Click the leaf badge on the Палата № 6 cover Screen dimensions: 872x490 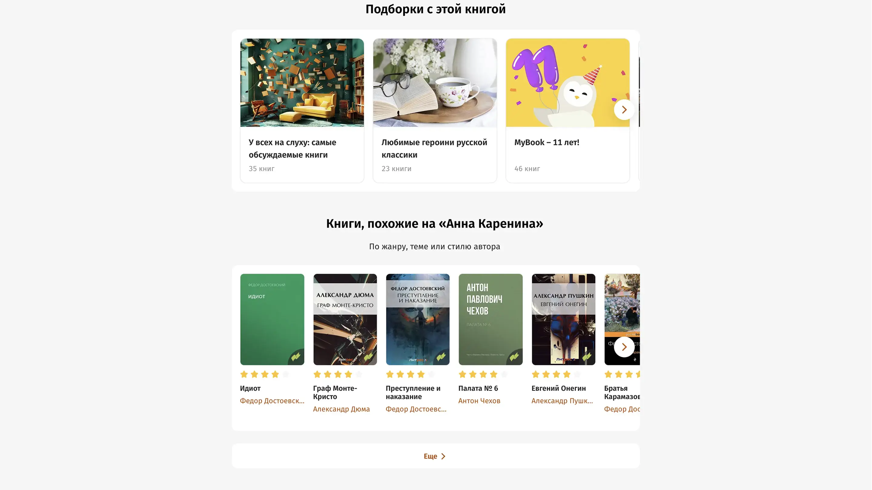pos(514,357)
